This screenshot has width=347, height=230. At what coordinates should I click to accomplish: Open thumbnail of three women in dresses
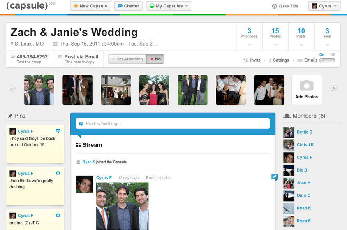(154, 90)
